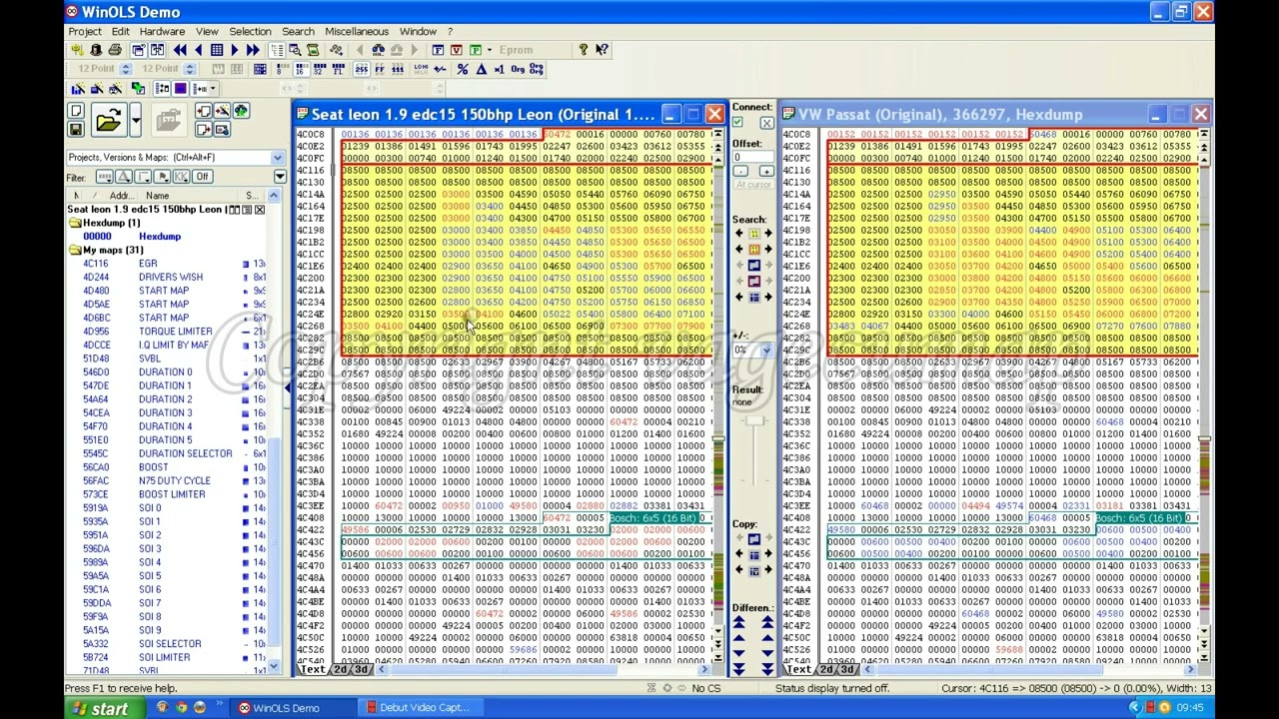Expand the open project dropdown arrow
Viewport: 1279px width, 719px height.
pos(135,121)
